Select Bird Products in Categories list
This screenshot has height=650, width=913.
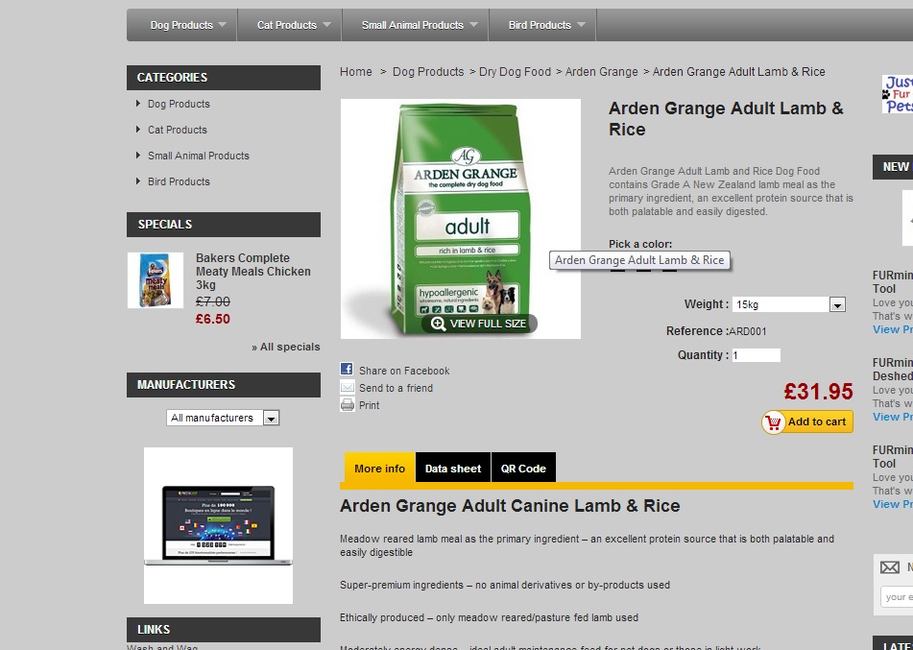tap(179, 181)
